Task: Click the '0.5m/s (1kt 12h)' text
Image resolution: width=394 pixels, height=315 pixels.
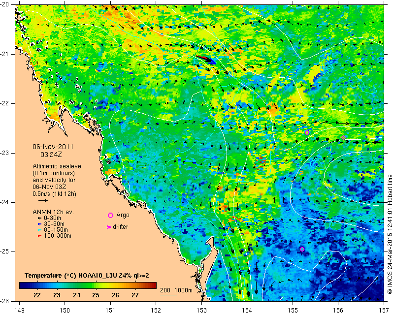Action: click(54, 194)
